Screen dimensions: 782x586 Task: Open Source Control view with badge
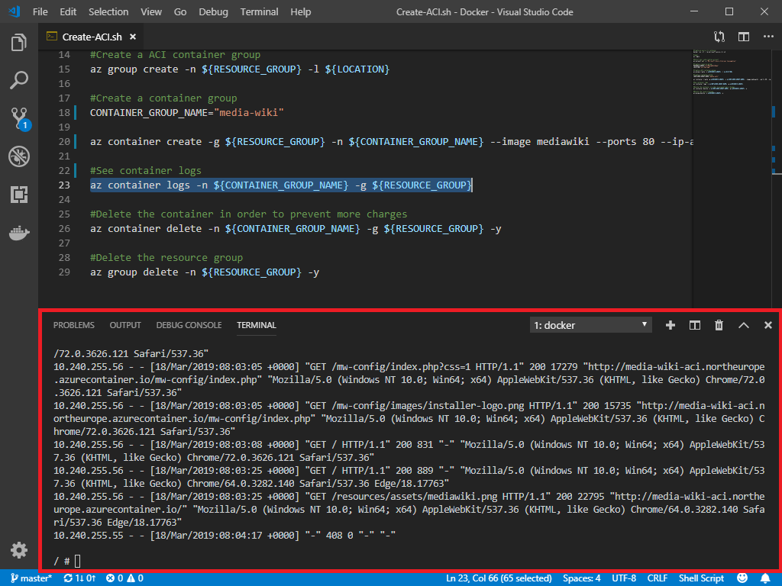pos(20,118)
